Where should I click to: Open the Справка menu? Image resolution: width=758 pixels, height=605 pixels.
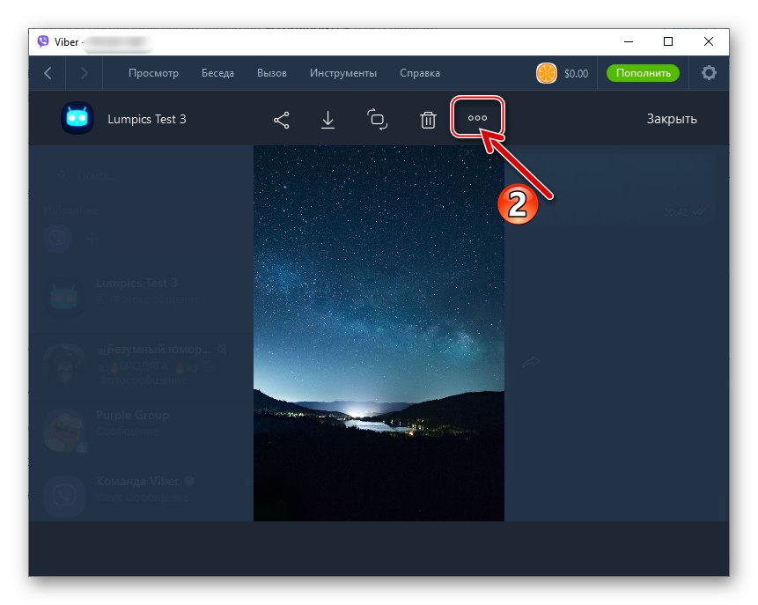pos(420,73)
